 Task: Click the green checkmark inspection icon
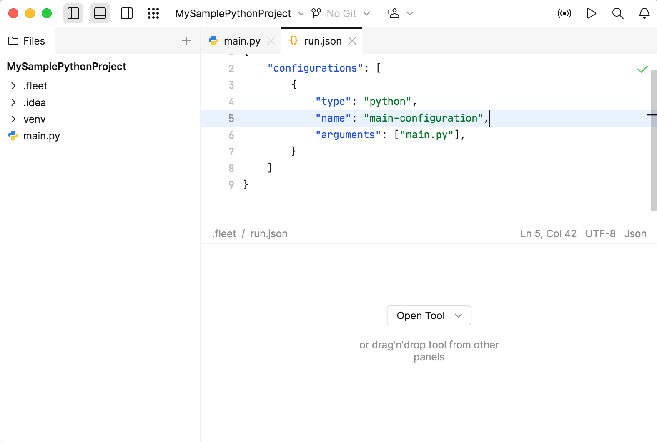(x=642, y=69)
